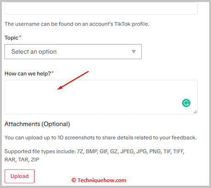Click the Select an option placeholder text
Image resolution: width=211 pixels, height=188 pixels.
(x=34, y=52)
